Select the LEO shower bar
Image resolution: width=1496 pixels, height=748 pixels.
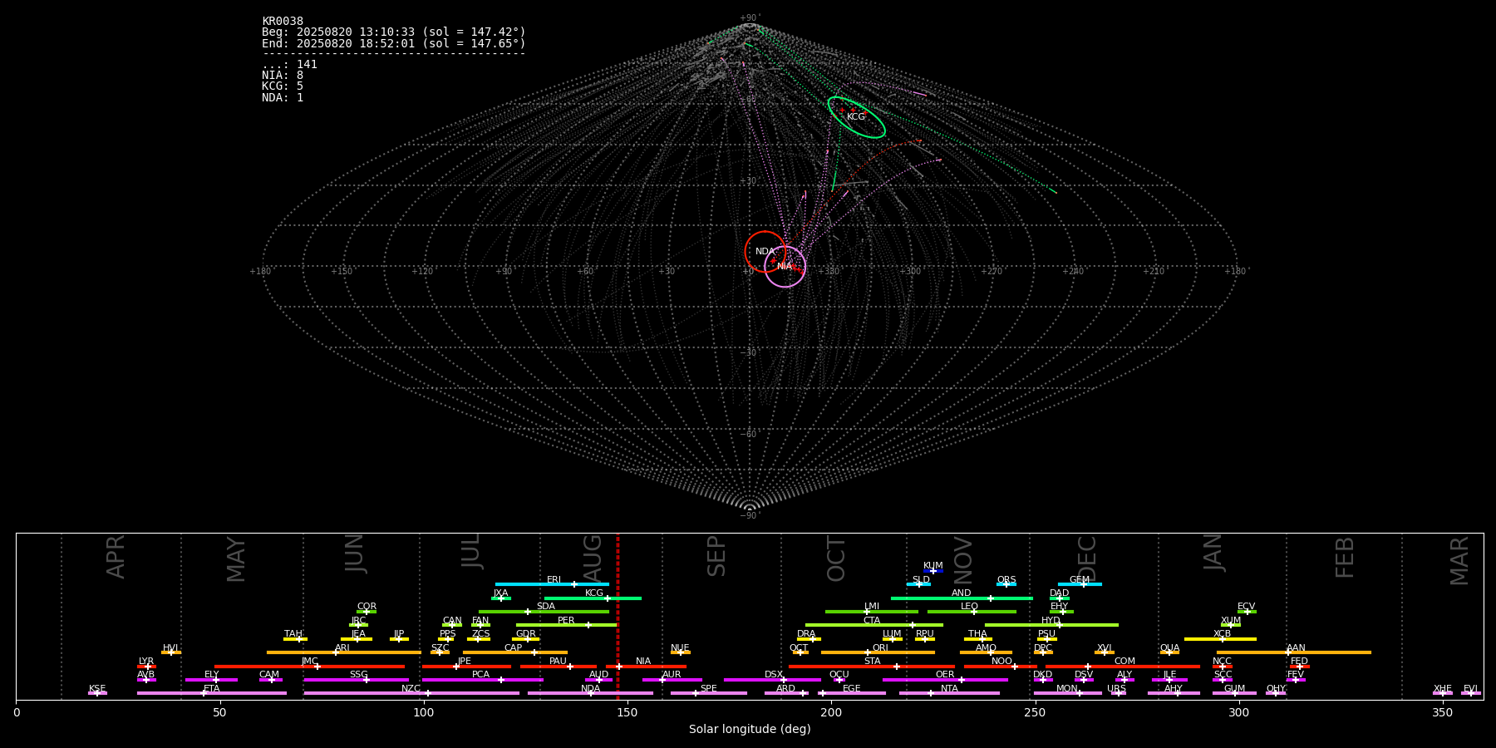972,611
